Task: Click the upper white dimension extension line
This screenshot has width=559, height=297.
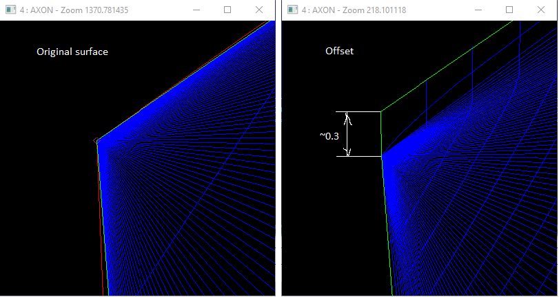Action: click(358, 111)
